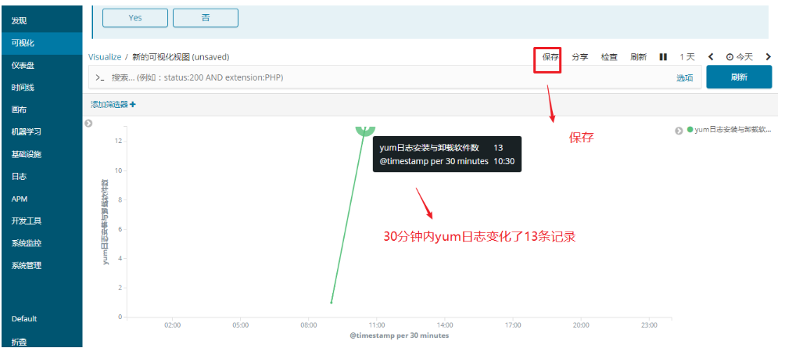Open 开发工具 in the sidebar

click(x=26, y=221)
